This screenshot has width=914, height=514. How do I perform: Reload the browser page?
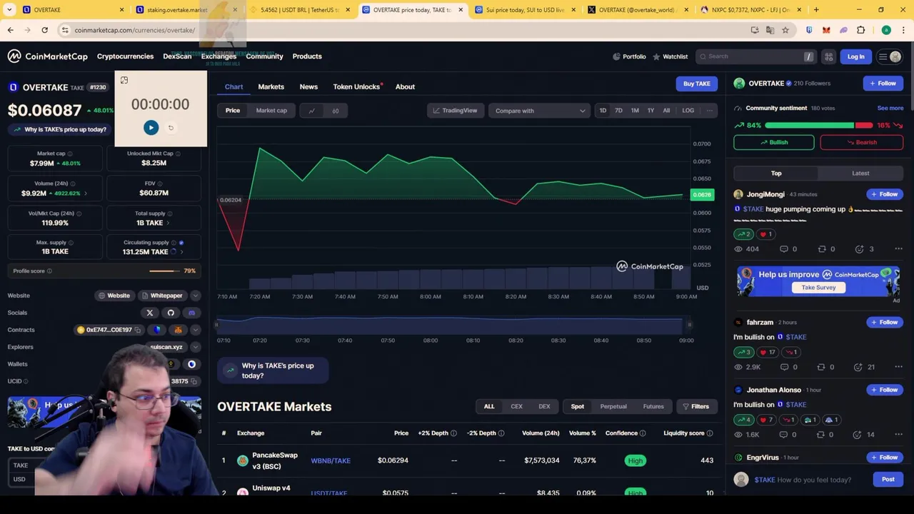click(x=44, y=30)
